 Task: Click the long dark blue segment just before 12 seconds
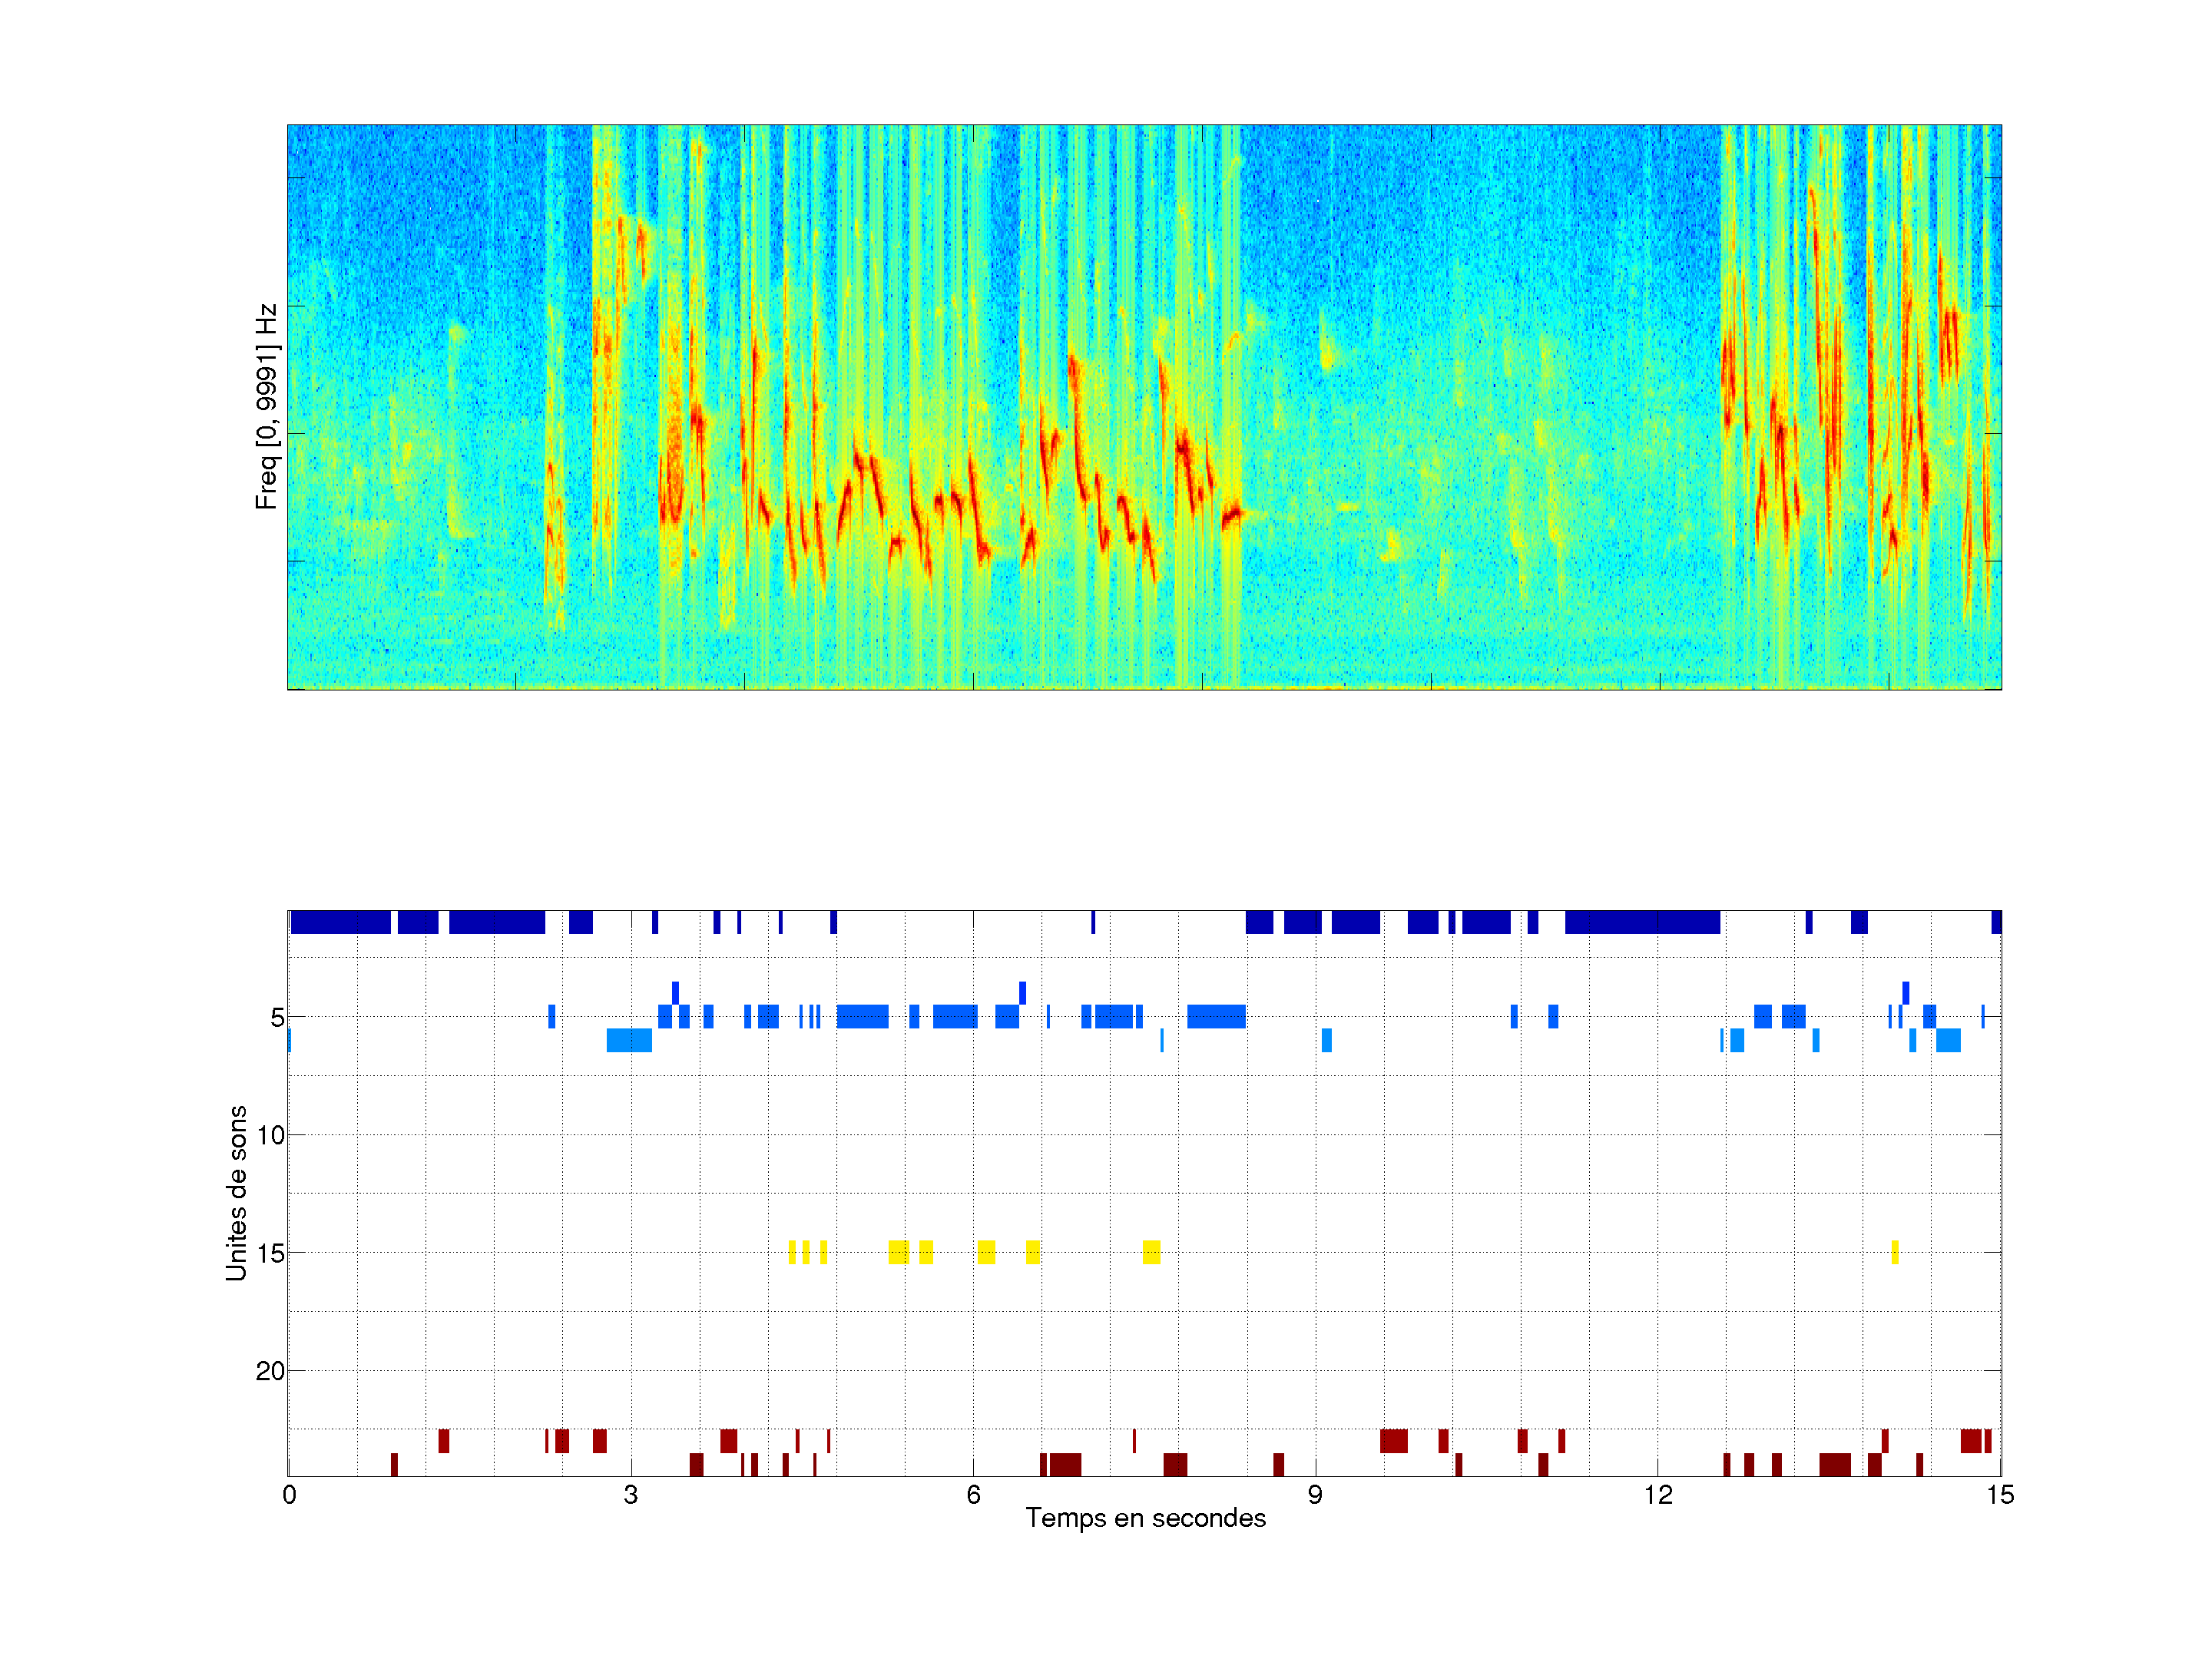click(1641, 922)
